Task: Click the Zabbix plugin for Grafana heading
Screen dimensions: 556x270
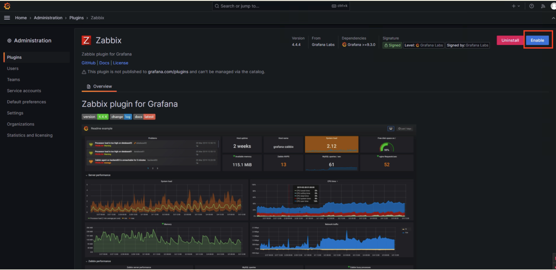Action: click(130, 104)
